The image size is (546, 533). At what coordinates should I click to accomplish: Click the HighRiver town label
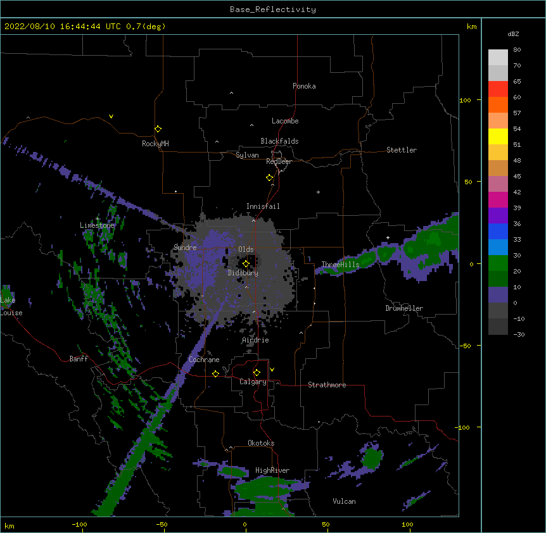click(272, 470)
